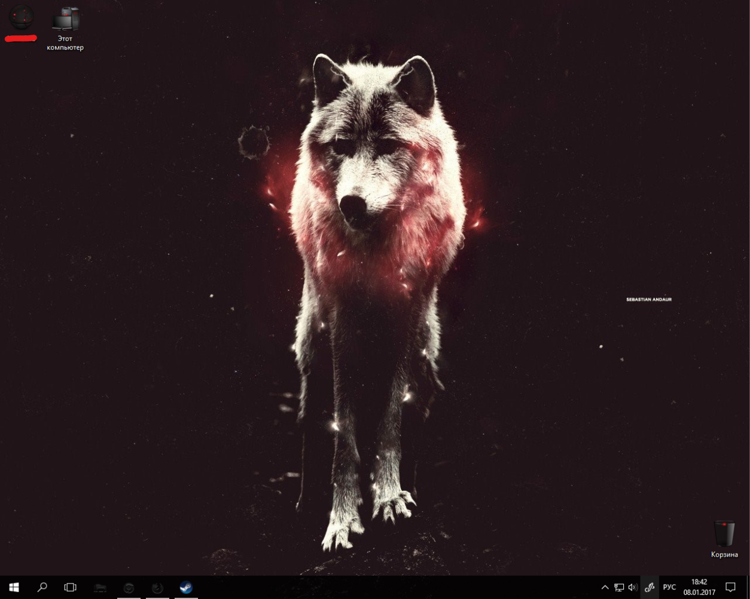This screenshot has height=599, width=750.
Task: Switch to Chrome in the taskbar
Action: tap(129, 587)
